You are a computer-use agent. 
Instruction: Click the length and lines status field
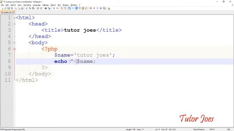135,130
